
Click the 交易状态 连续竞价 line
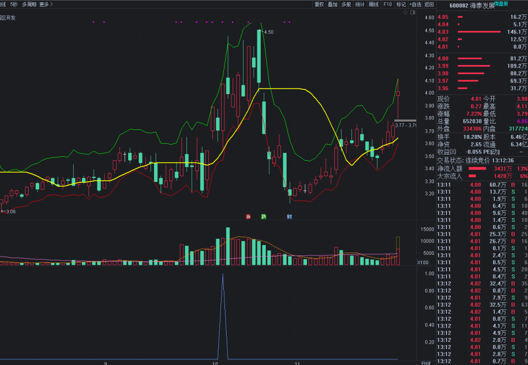coord(475,160)
